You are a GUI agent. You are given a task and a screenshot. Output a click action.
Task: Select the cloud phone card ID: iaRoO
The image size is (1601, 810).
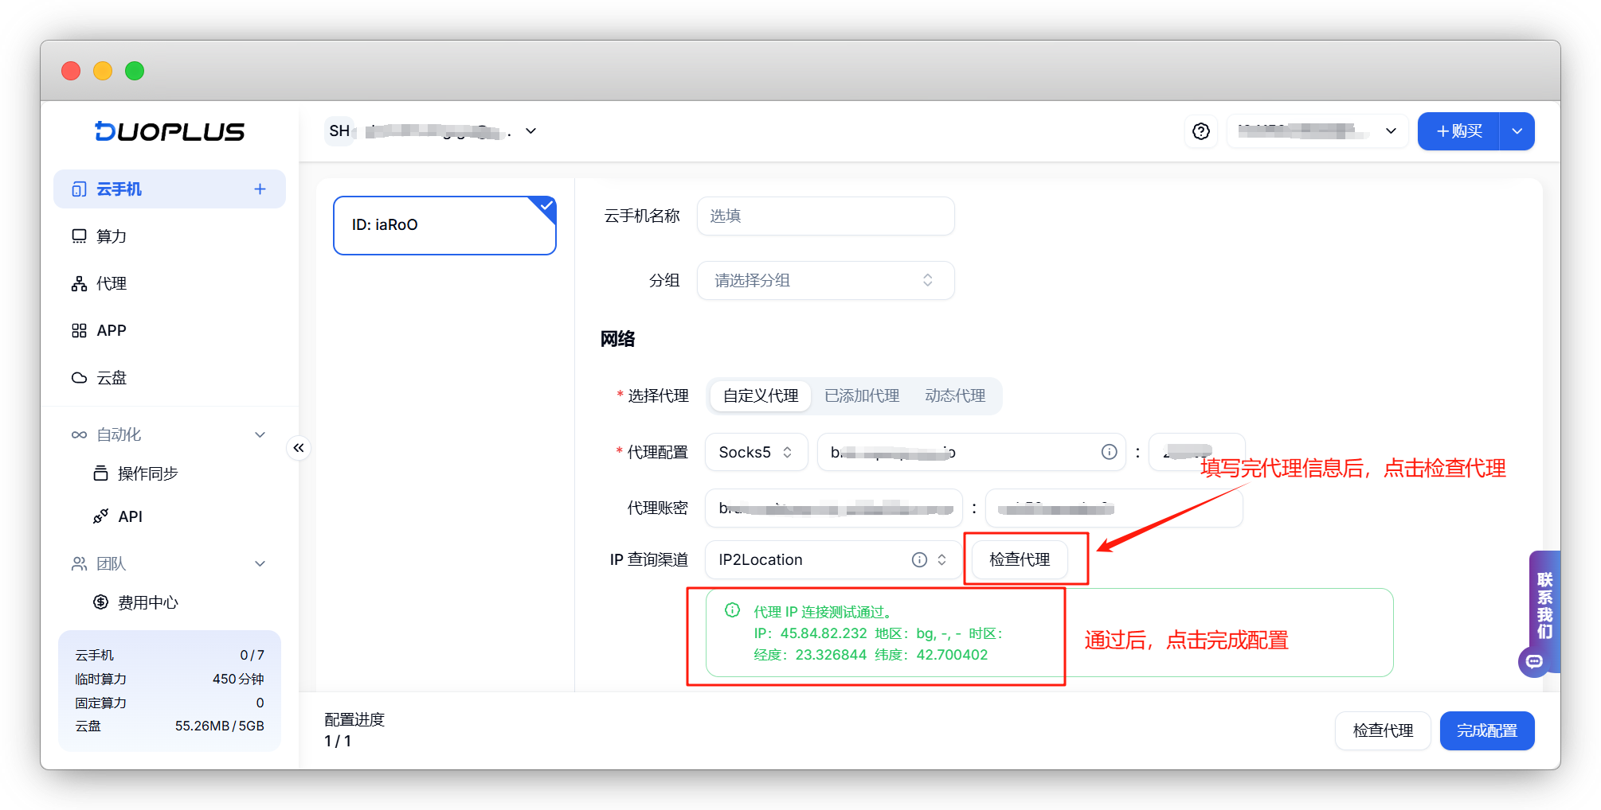pyautogui.click(x=444, y=225)
